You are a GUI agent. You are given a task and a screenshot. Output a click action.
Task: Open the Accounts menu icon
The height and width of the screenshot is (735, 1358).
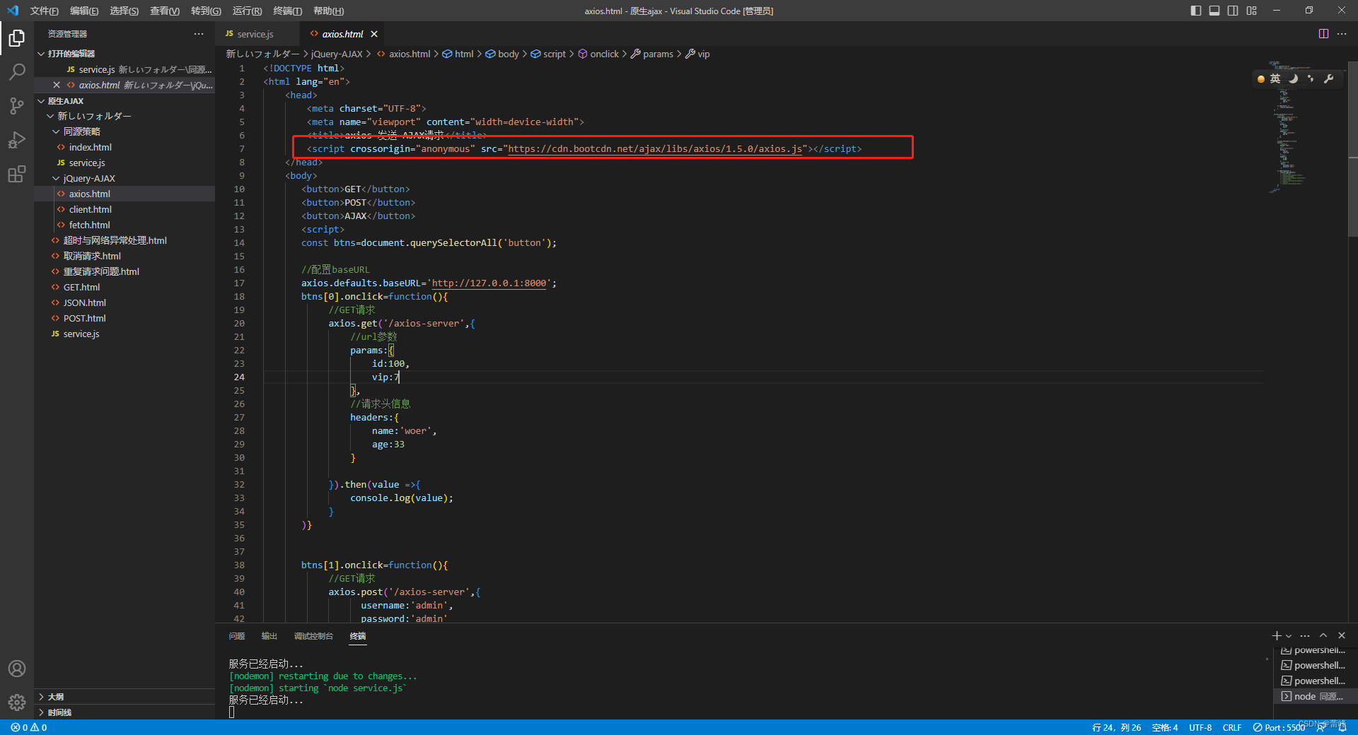click(17, 669)
